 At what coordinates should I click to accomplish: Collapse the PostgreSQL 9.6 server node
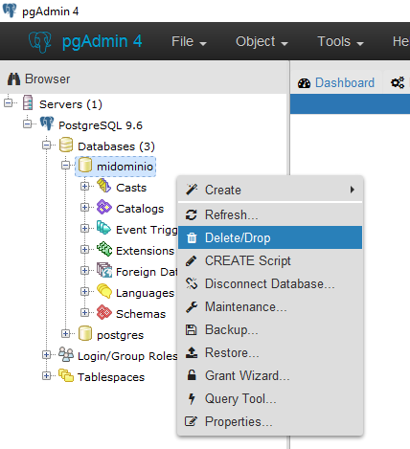click(x=27, y=123)
